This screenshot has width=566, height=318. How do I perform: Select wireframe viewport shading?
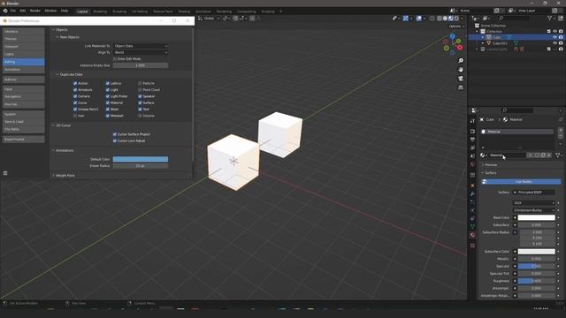(440, 19)
